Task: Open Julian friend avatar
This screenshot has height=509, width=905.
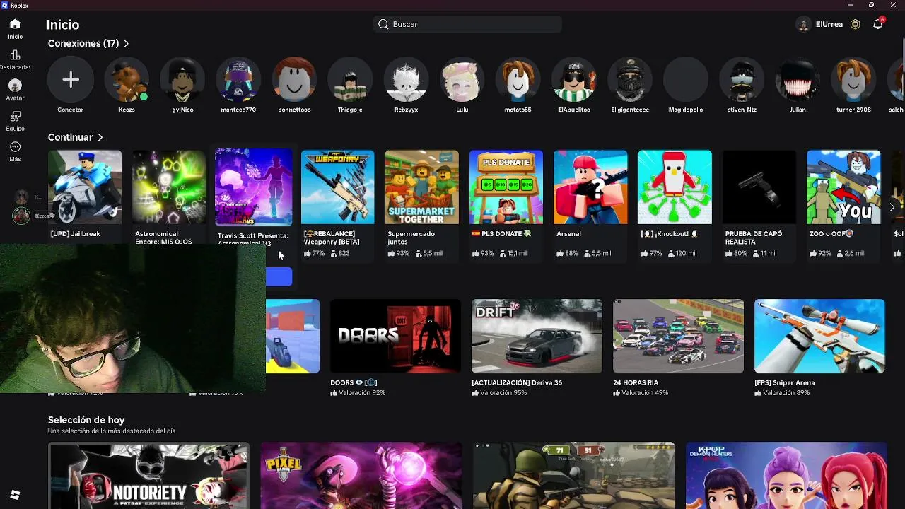Action: pyautogui.click(x=798, y=80)
